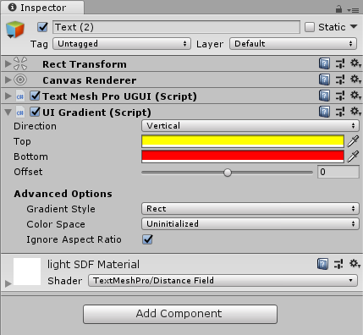Expand the Text Mesh Pro UGUI foldout

pyautogui.click(x=8, y=96)
